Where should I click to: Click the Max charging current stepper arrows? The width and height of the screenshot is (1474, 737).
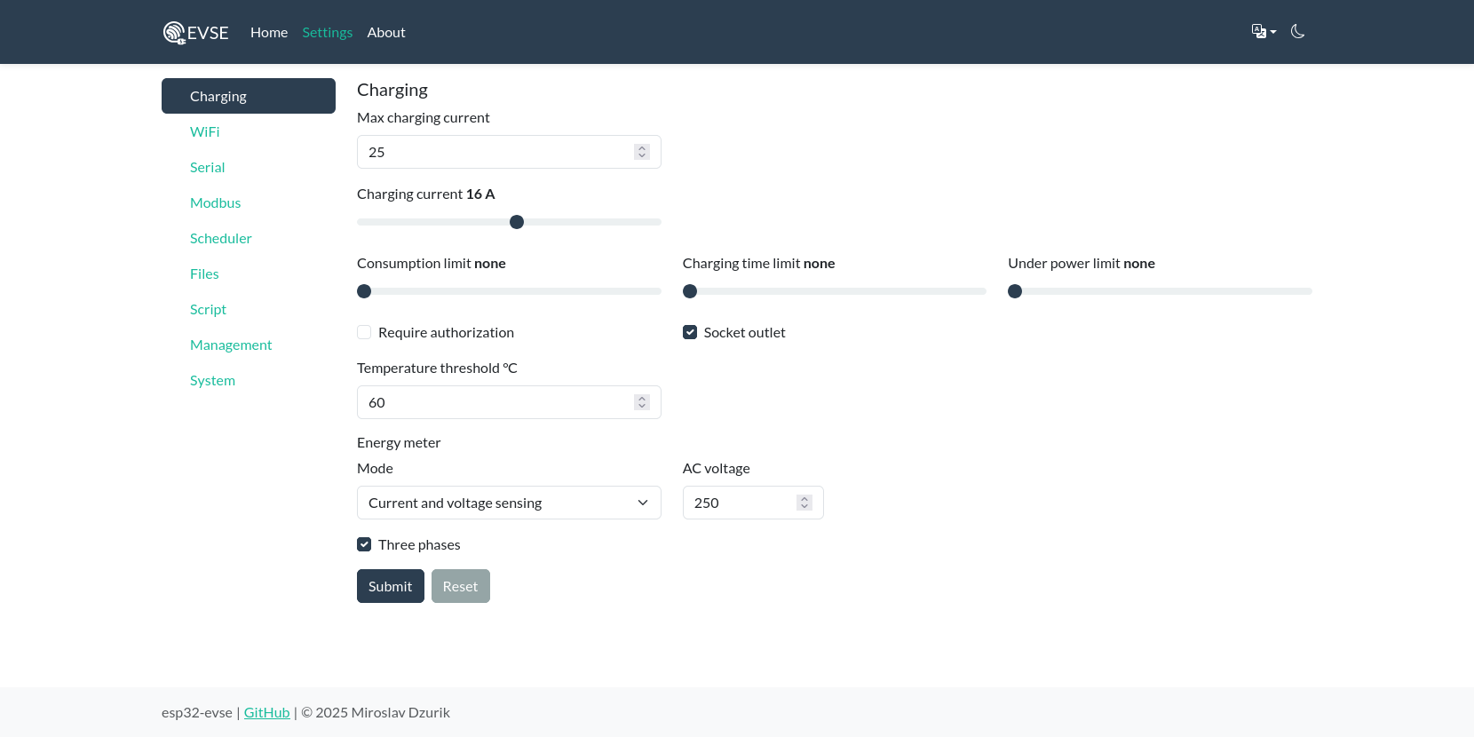point(642,152)
